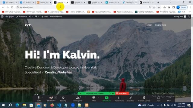Open XAMPP from the taskbar
193x108 pixels.
(x=87, y=105)
